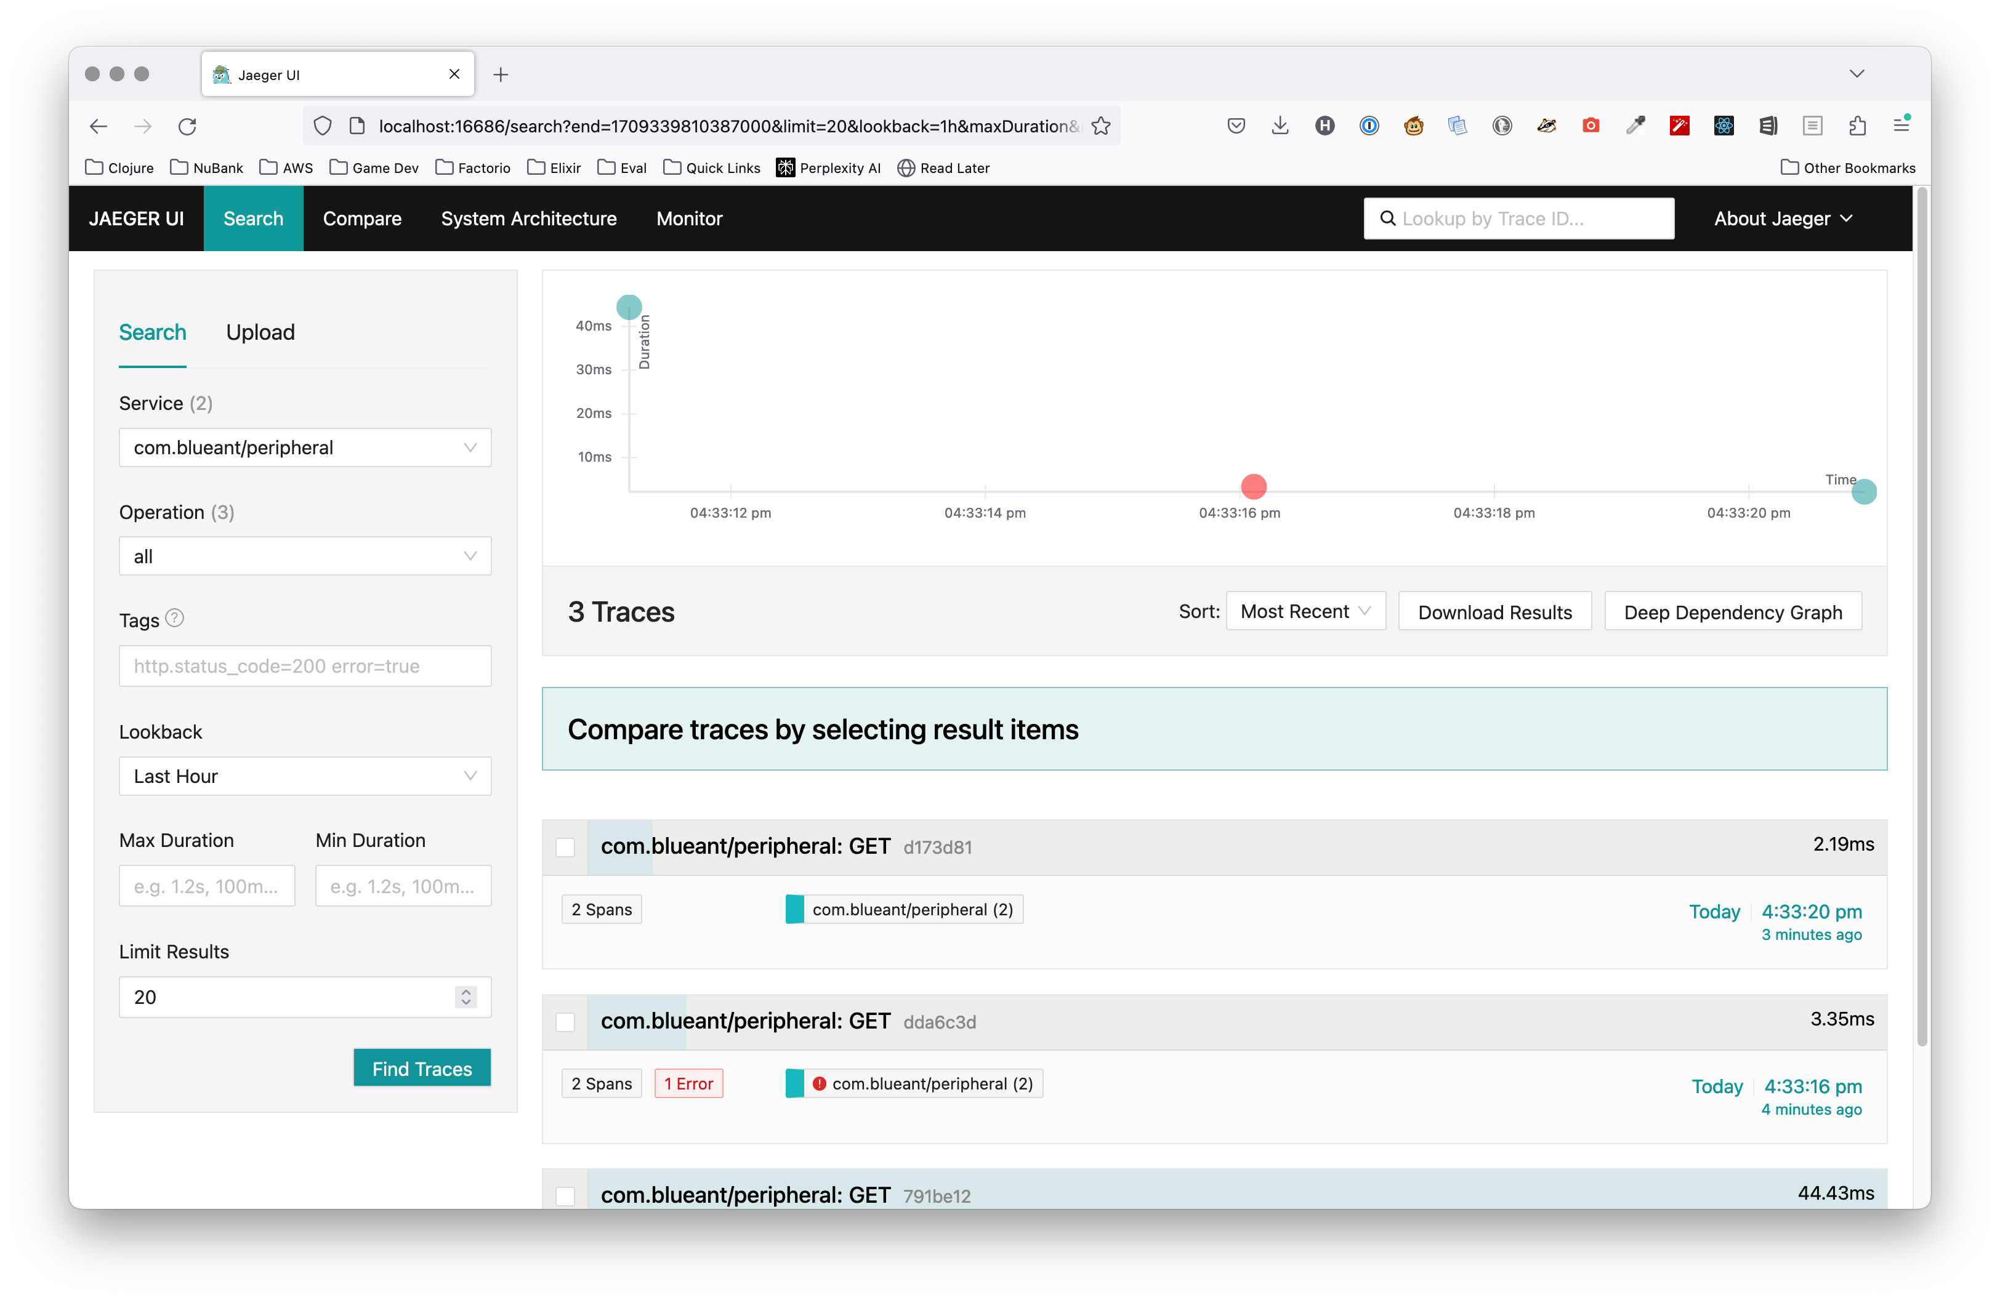Open the browser hamburger menu
Viewport: 2000px width, 1300px height.
(x=1901, y=125)
